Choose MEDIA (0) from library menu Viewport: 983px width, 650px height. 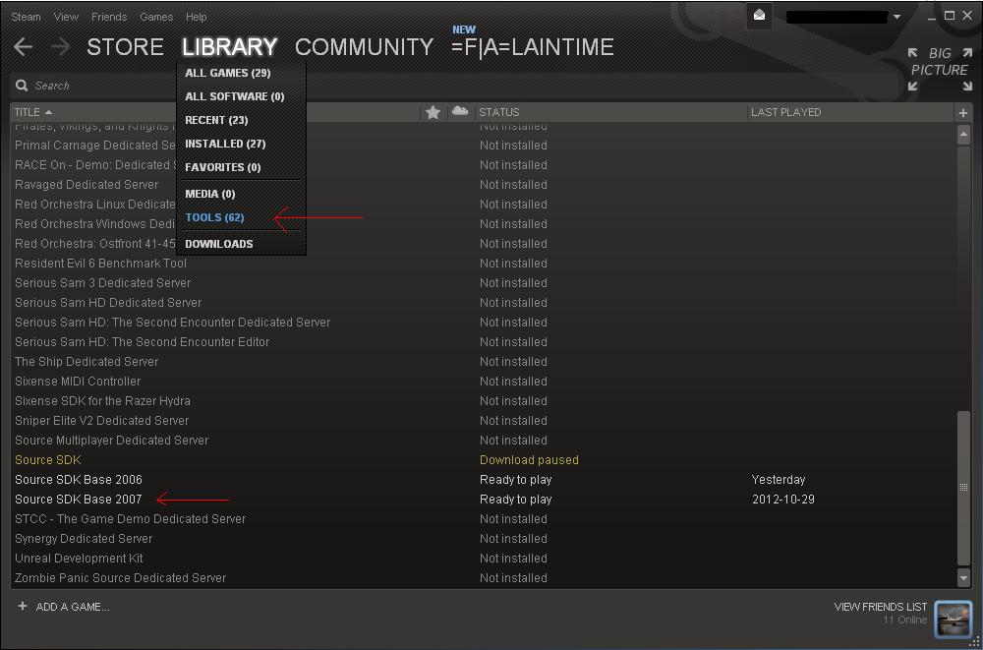point(210,194)
